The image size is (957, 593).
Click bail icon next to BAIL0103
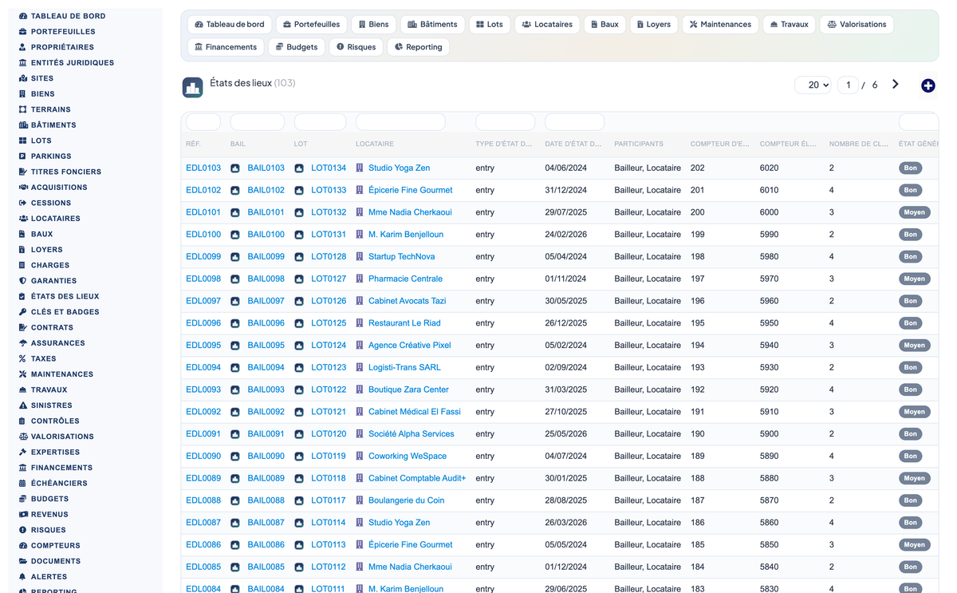coord(235,168)
